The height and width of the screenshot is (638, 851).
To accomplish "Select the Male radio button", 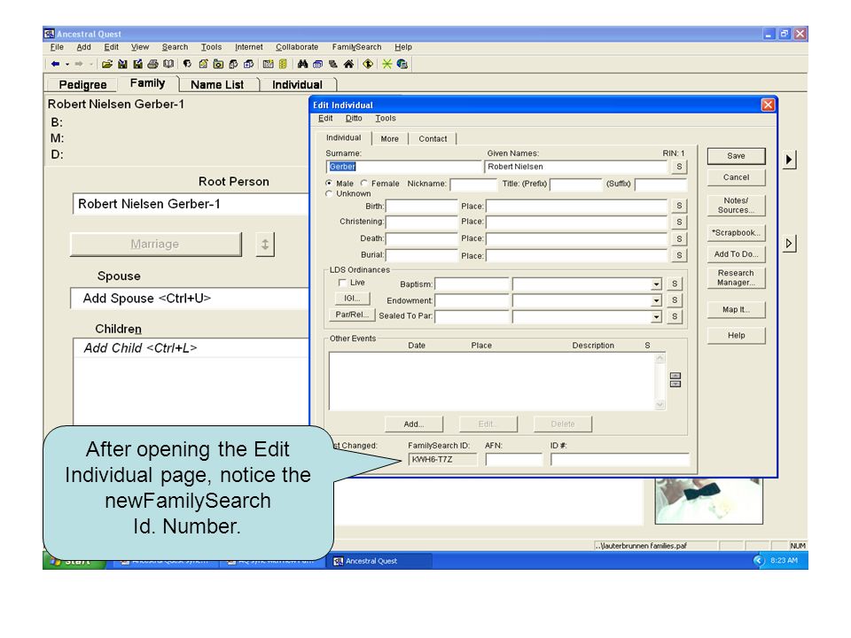I will [329, 183].
